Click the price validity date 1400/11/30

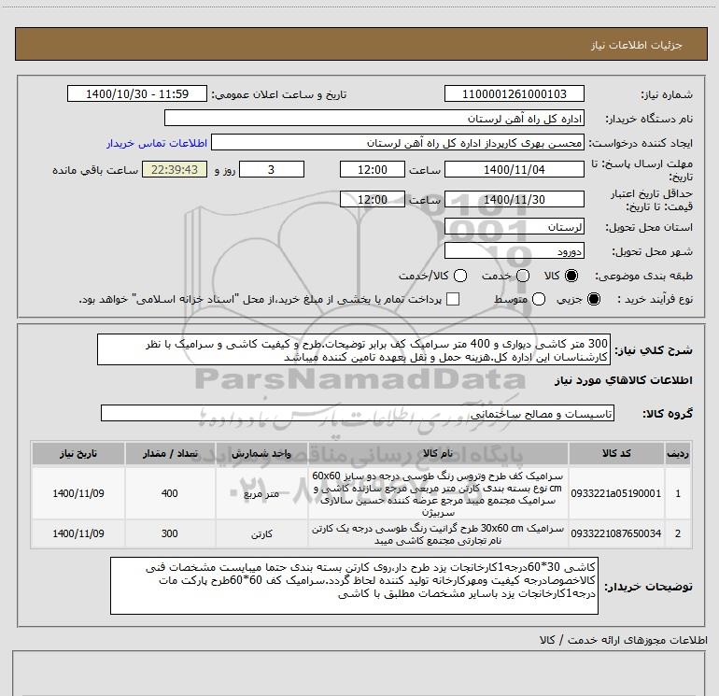(x=514, y=200)
